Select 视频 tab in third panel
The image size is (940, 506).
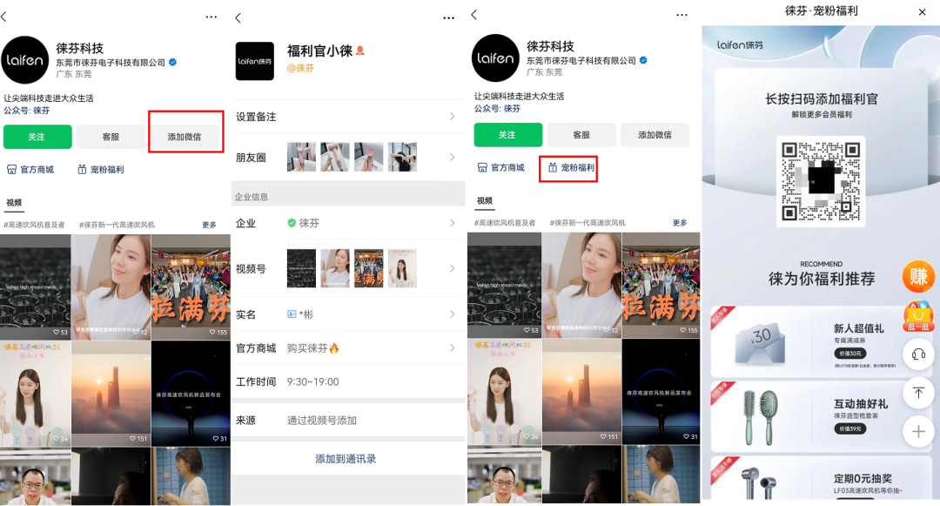[485, 201]
